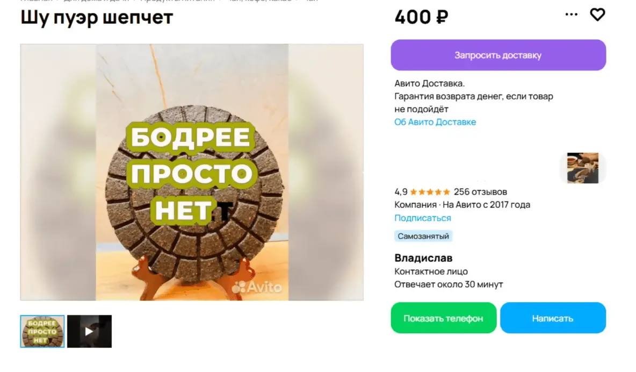Click the Отвечает около 30 минут text
The image size is (636, 372).
point(449,284)
